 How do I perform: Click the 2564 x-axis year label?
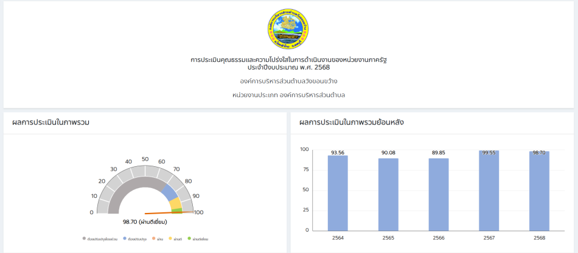[x=338, y=238]
